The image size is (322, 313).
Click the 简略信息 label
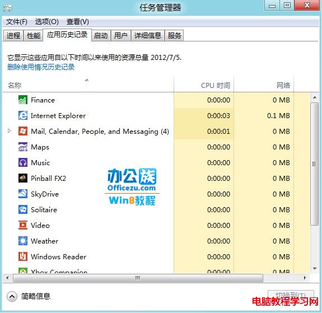pyautogui.click(x=36, y=296)
